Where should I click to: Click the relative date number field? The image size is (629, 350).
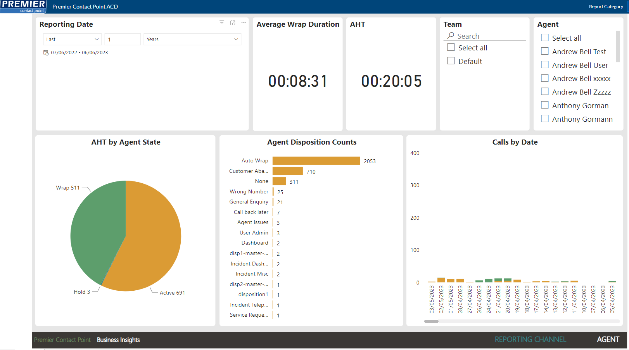[x=123, y=39]
